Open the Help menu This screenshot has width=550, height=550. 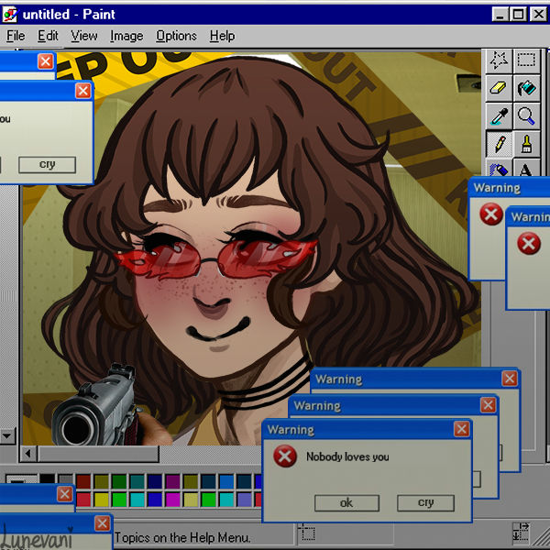pyautogui.click(x=222, y=36)
